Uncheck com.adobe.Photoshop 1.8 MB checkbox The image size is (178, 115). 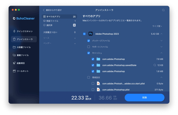click(x=93, y=71)
